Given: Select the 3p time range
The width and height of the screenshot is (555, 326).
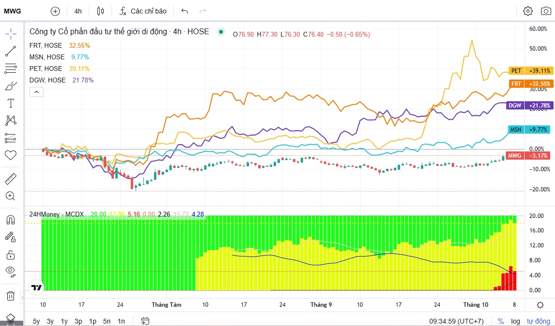Looking at the screenshot, I should pos(78,321).
